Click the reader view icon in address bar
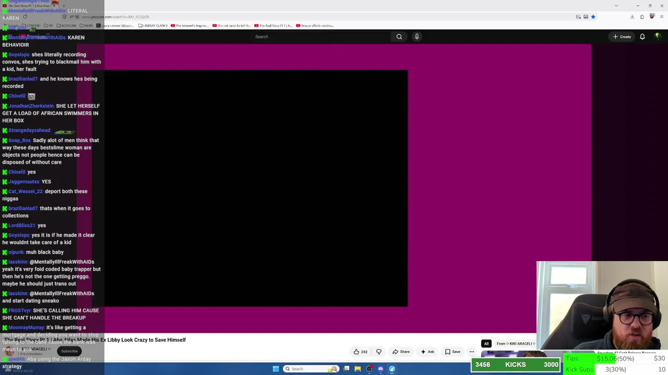 point(586,17)
